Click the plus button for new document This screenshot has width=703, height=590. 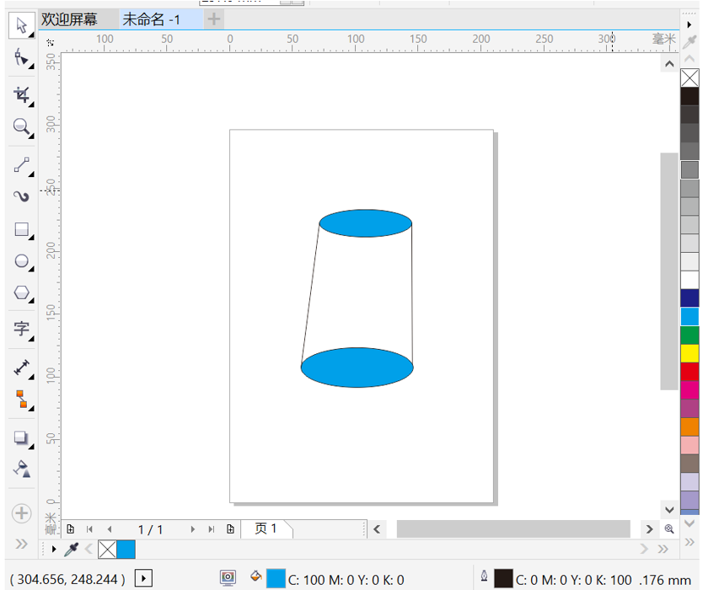tap(214, 19)
